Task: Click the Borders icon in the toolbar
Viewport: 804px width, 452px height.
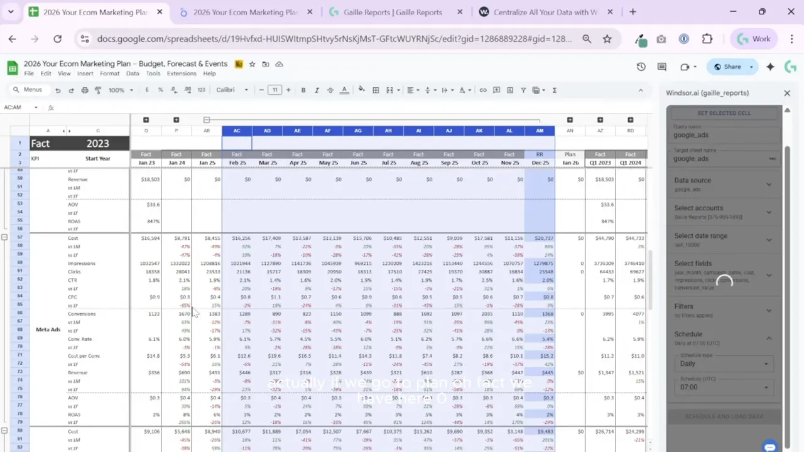Action: click(376, 90)
